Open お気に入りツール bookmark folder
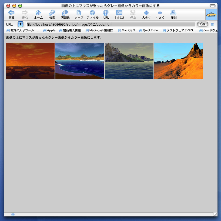Image resolution: width=221 pixels, height=221 pixels. [x=22, y=30]
